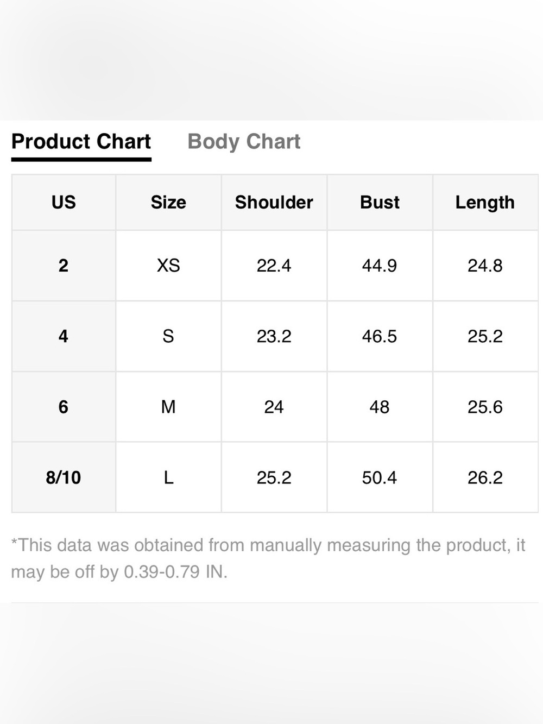Select the Product Chart tab
This screenshot has width=543, height=724.
coord(81,142)
